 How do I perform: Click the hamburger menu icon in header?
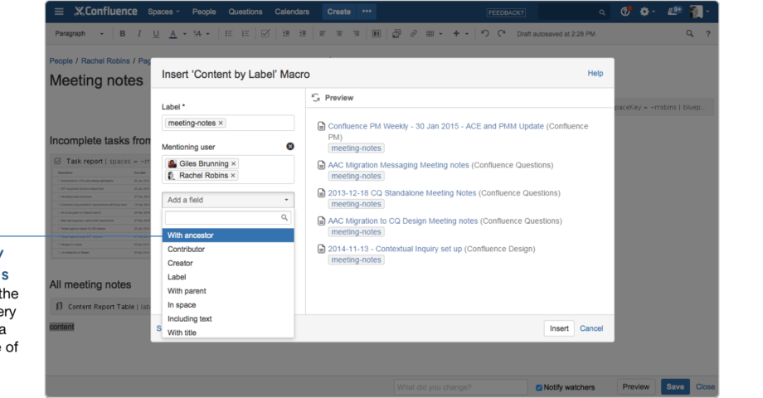point(59,12)
